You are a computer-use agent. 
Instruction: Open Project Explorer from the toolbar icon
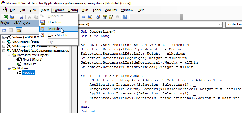(98, 17)
